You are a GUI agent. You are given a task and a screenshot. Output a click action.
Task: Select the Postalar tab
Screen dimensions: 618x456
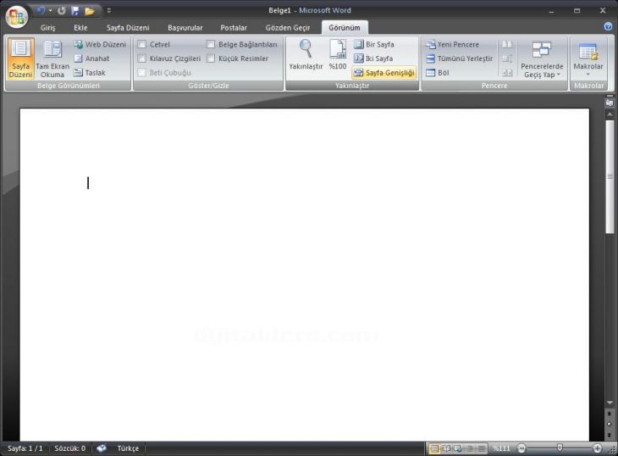coord(234,28)
